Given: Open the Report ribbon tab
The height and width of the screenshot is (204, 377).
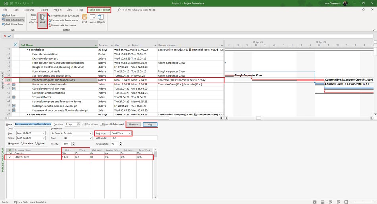Looking at the screenshot, I should [x=44, y=10].
